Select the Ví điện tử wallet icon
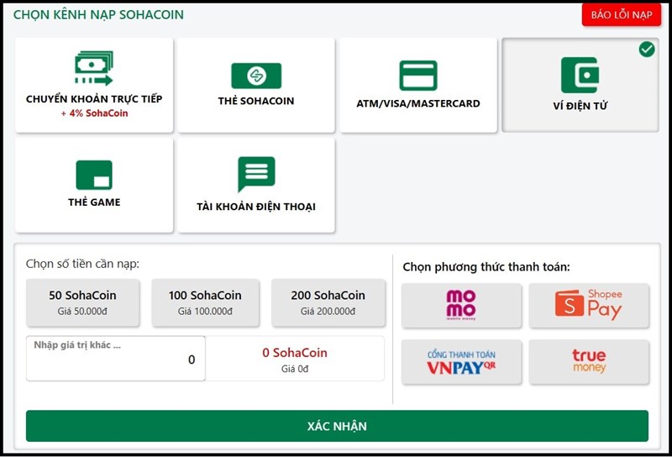The width and height of the screenshot is (672, 457). (x=580, y=75)
